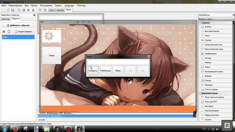
Task: Click the text field in Player window
Action: (x=118, y=62)
